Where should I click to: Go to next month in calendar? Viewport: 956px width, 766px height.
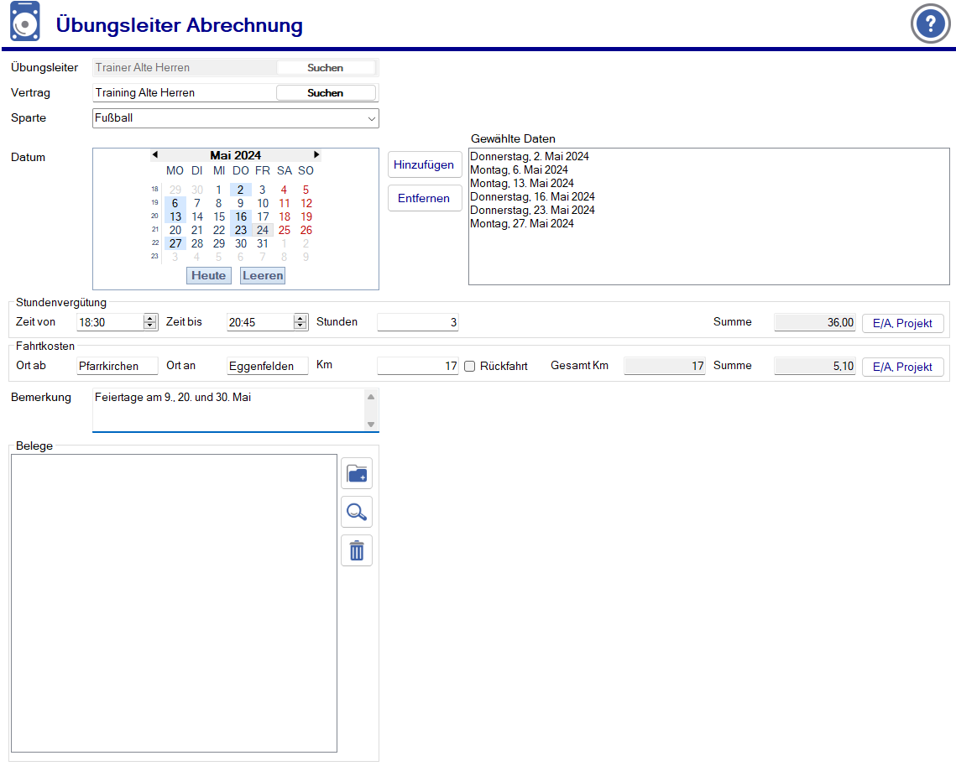click(316, 155)
